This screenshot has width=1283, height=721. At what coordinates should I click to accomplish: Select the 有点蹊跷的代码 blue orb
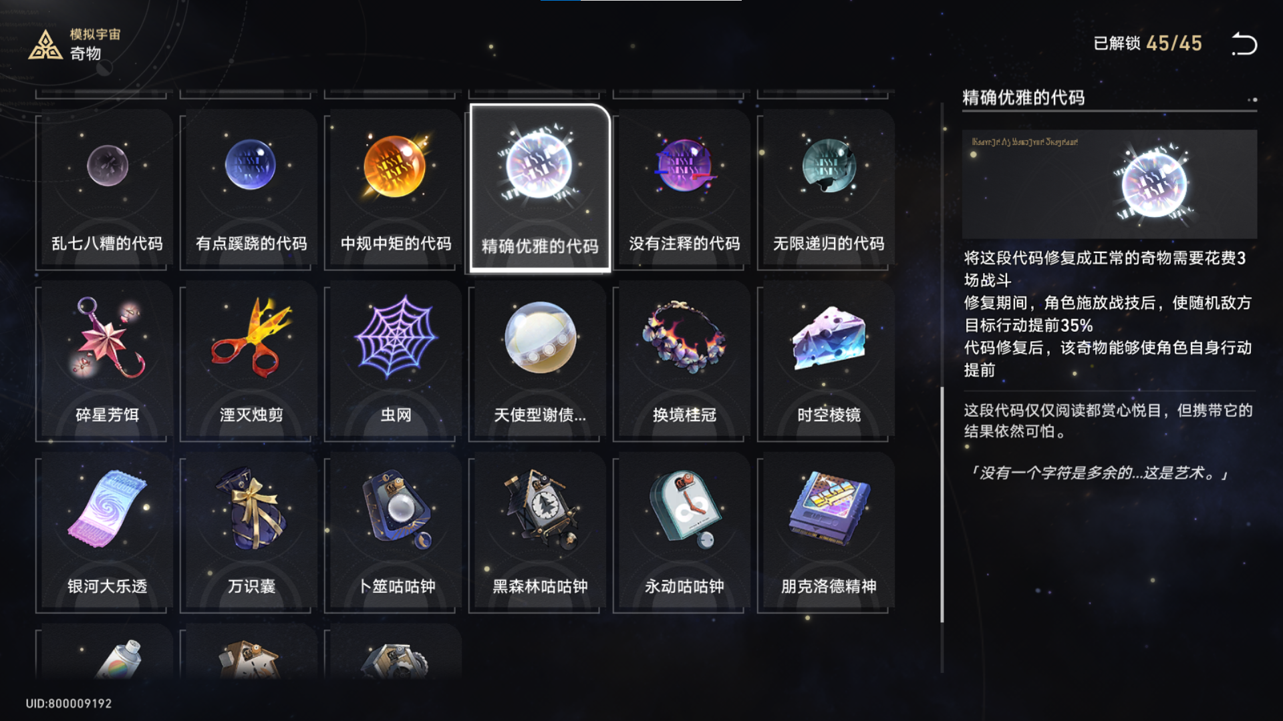pos(251,189)
